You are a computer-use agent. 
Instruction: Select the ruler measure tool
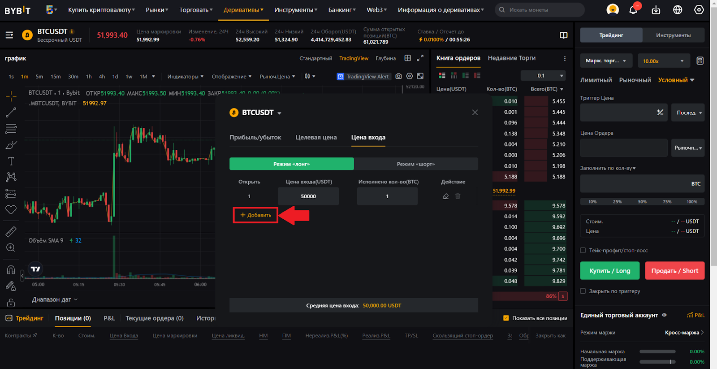[x=11, y=231]
